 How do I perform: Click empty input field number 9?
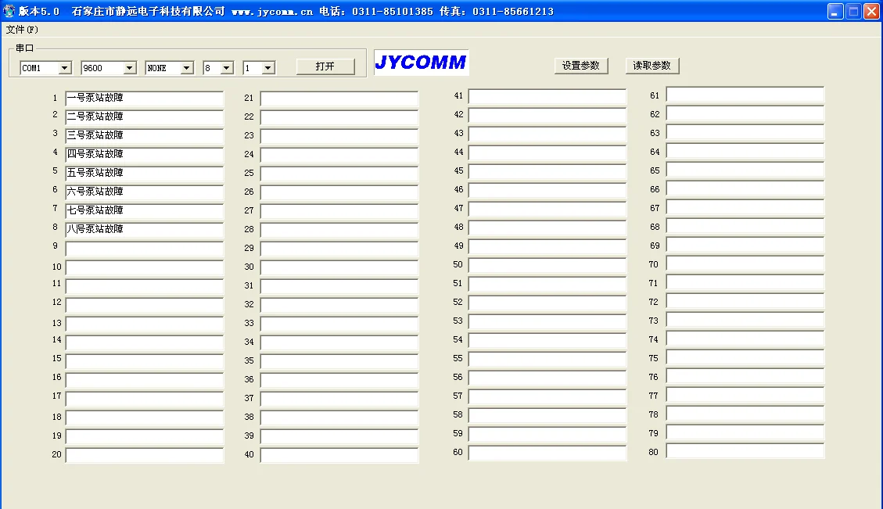(144, 249)
